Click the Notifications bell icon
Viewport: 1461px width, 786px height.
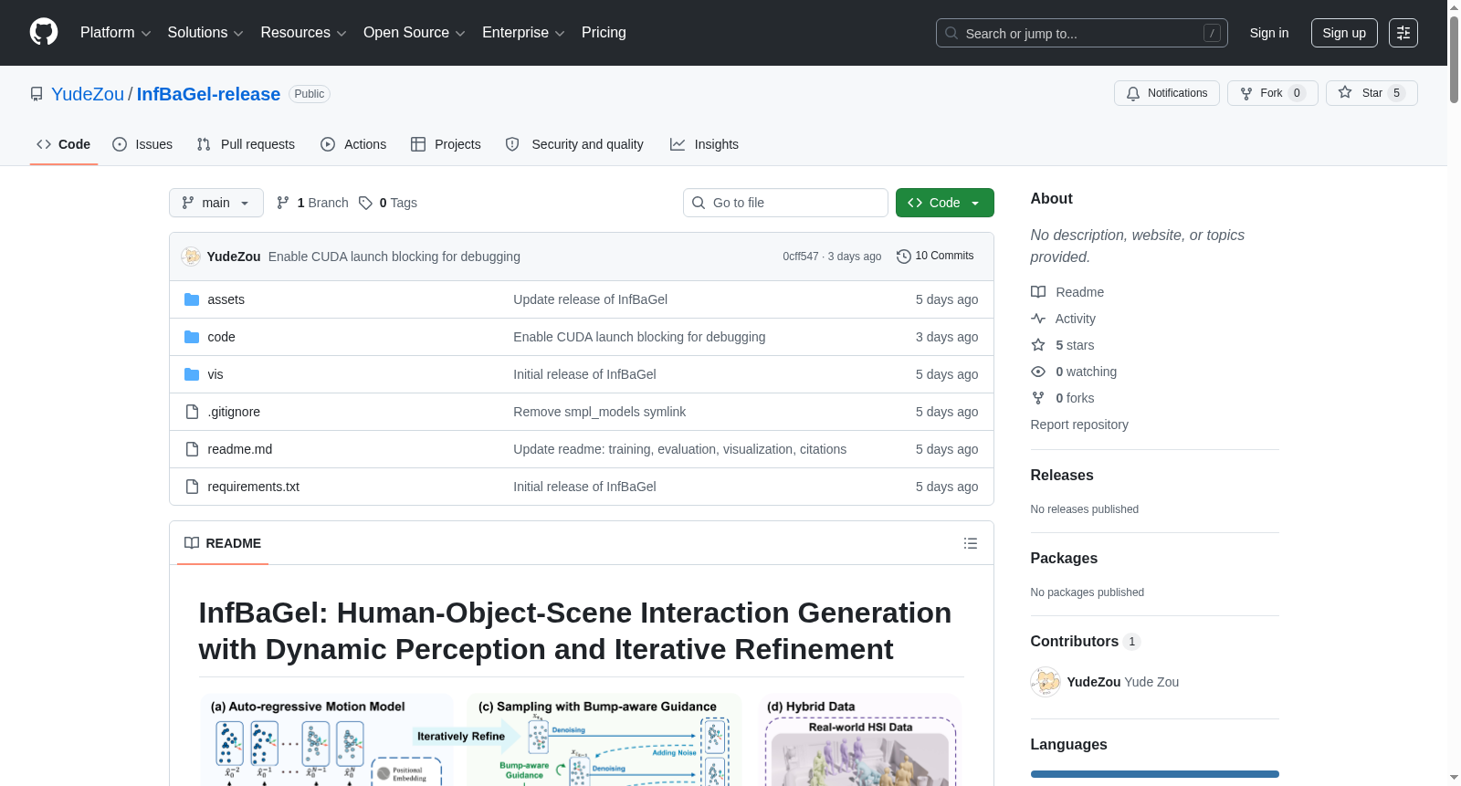click(1133, 93)
